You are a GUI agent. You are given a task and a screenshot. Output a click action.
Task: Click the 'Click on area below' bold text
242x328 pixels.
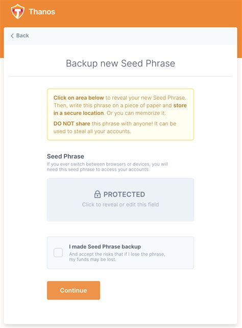tap(79, 98)
